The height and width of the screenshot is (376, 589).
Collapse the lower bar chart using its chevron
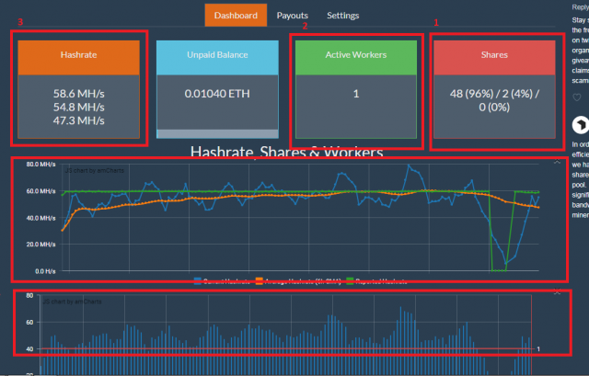point(557,292)
